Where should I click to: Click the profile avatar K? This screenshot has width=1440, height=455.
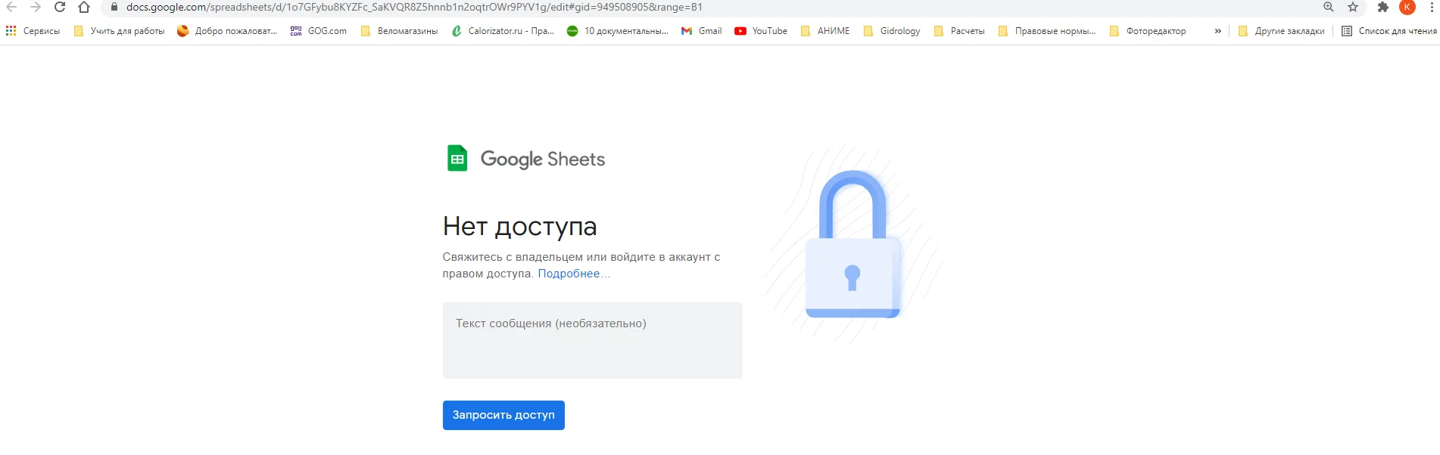pos(1407,8)
